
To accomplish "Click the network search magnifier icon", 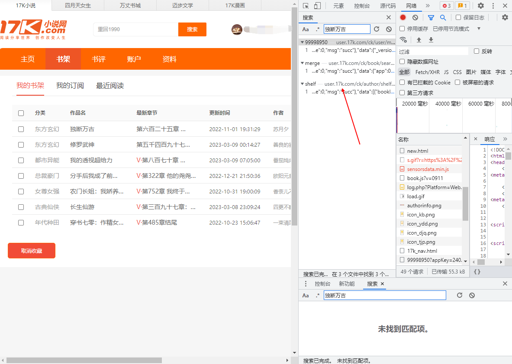I will tap(443, 17).
